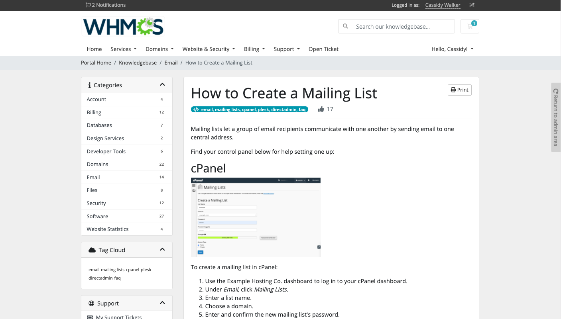Click Cassidy Walker username link
The width and height of the screenshot is (561, 319).
443,5
